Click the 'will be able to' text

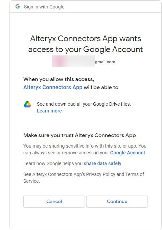[101, 87]
